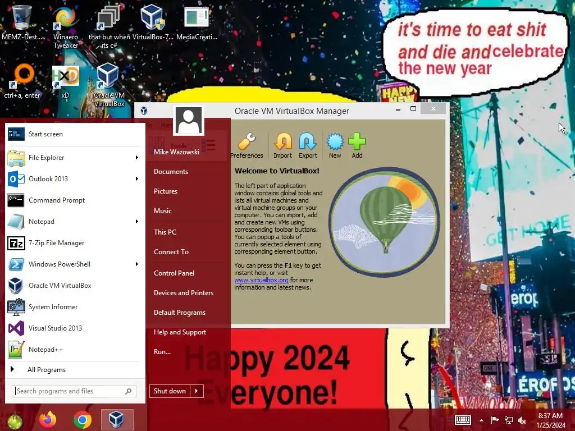Open Control Panel
The image size is (575, 431).
pyautogui.click(x=174, y=273)
